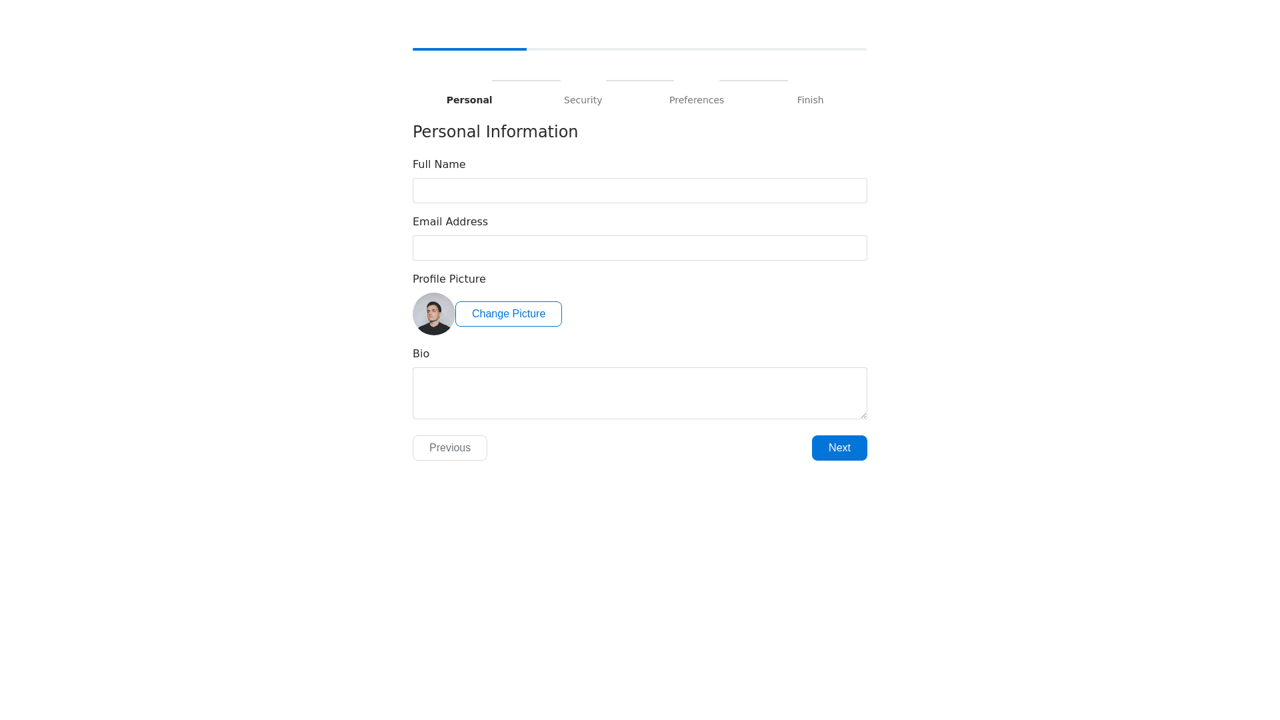Click the unfilled gray progress bar portion

(697, 49)
